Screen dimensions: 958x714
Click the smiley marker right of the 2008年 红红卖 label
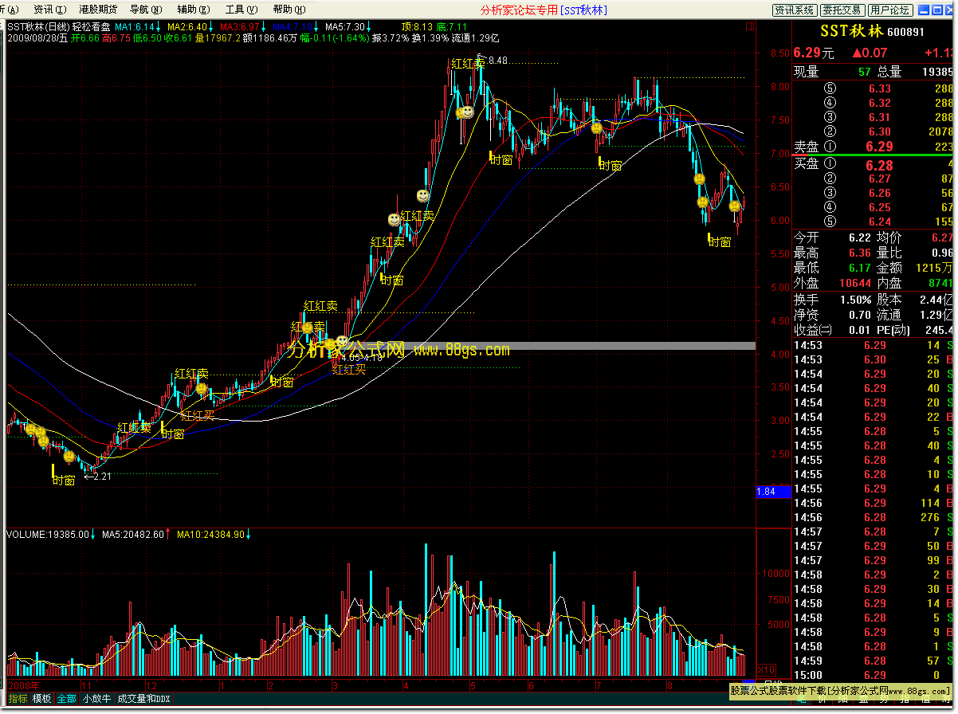(x=202, y=389)
